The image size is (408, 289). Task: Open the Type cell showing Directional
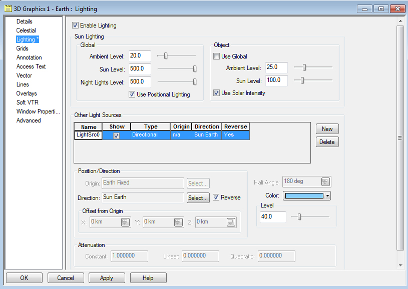pos(150,135)
